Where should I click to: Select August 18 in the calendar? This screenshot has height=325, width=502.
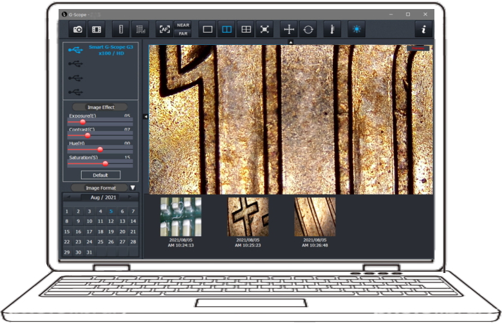[x=100, y=232]
